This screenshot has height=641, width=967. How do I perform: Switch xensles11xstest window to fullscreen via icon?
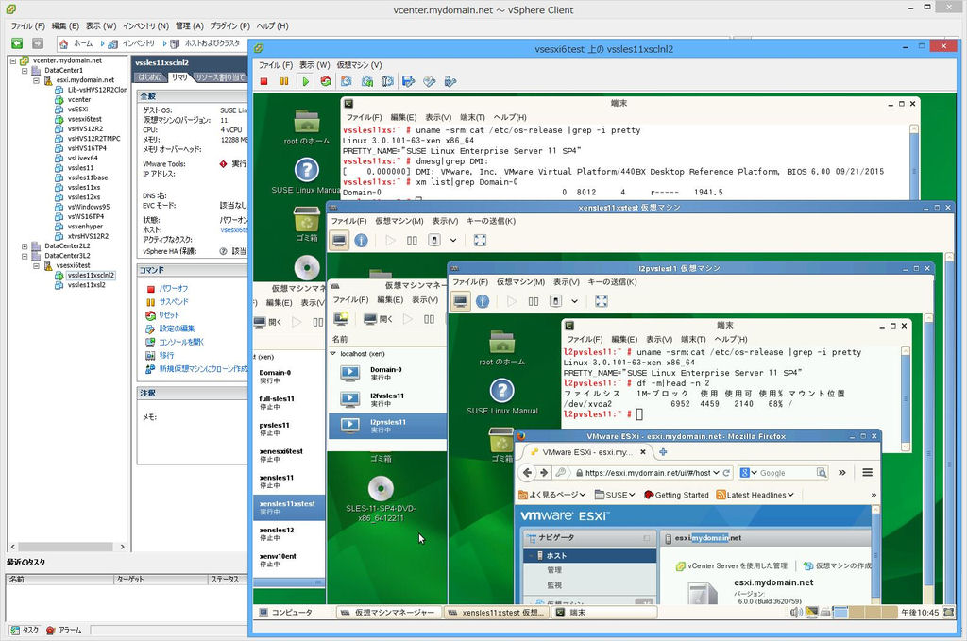(x=480, y=241)
